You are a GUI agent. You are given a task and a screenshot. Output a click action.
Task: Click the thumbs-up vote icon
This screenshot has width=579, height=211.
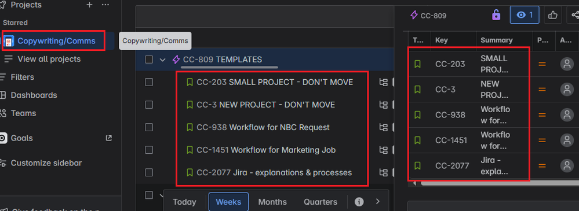552,14
